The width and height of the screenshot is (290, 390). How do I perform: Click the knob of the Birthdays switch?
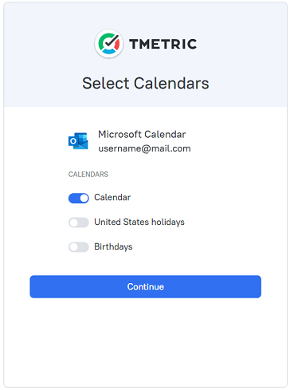73,247
